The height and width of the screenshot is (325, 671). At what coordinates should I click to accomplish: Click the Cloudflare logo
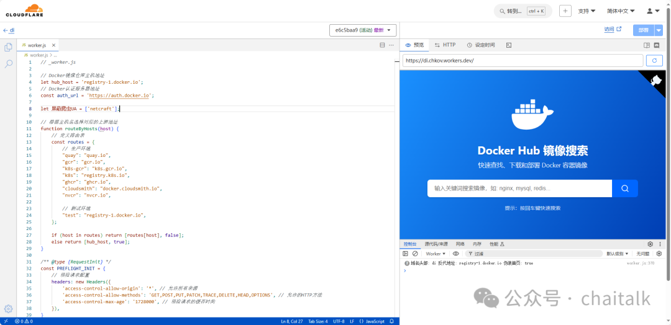[24, 11]
